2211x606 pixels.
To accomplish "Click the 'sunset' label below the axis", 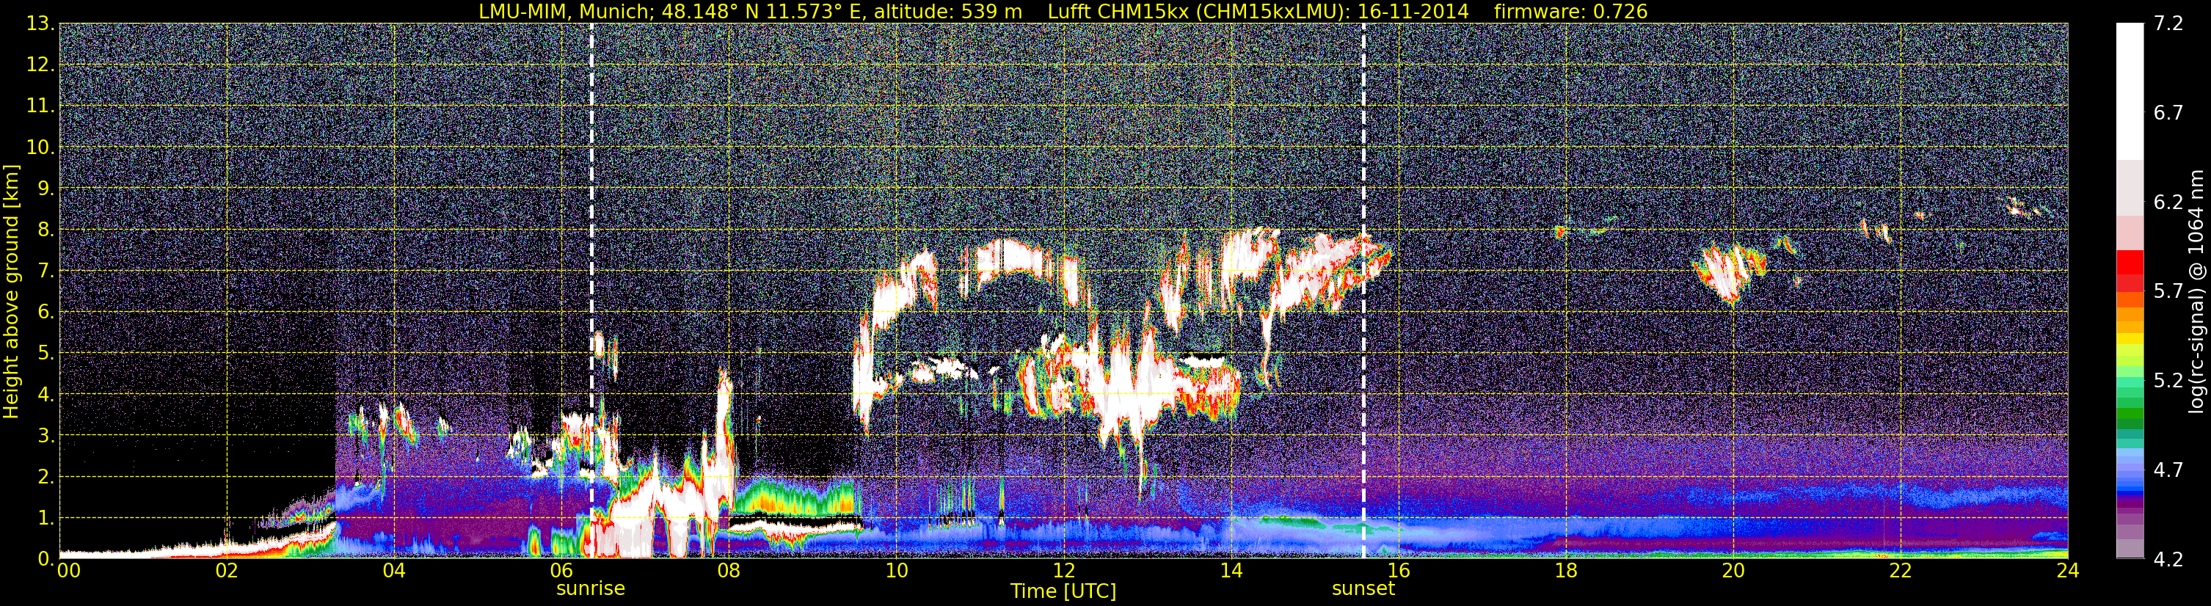I will tap(1363, 589).
